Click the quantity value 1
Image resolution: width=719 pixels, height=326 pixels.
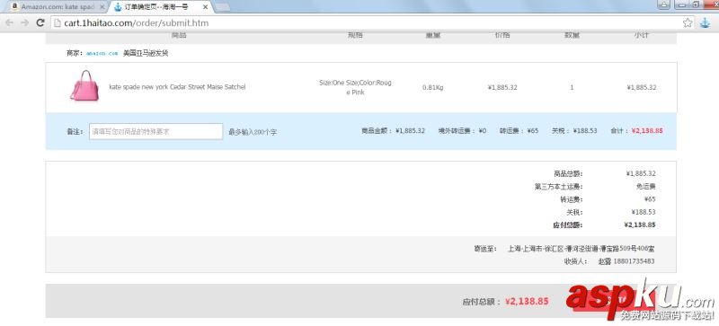coord(572,88)
